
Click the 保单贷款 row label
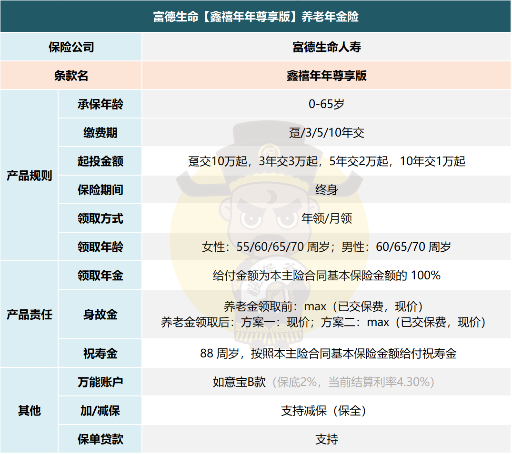100,439
